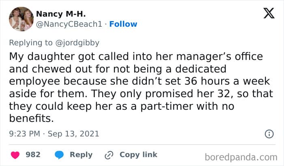Open the 9:23 PM timestamp link

click(x=25, y=133)
